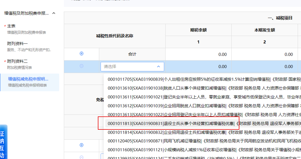The image size is (301, 159).
Task: Choose option 0001013612 企业招用脱贫人口就业
Action: click(x=203, y=106)
